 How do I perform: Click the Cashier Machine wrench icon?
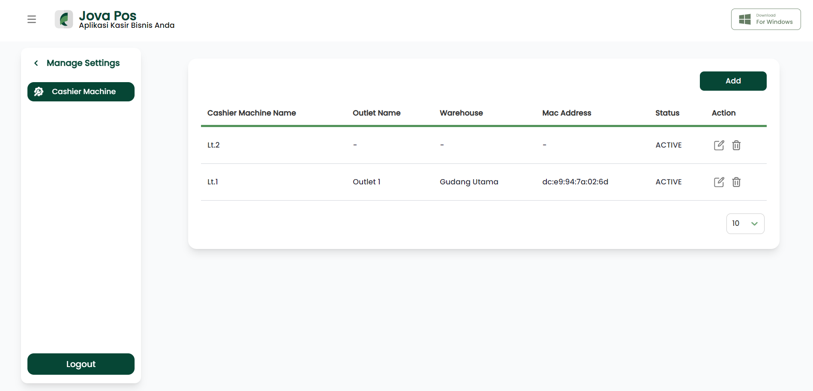click(39, 92)
